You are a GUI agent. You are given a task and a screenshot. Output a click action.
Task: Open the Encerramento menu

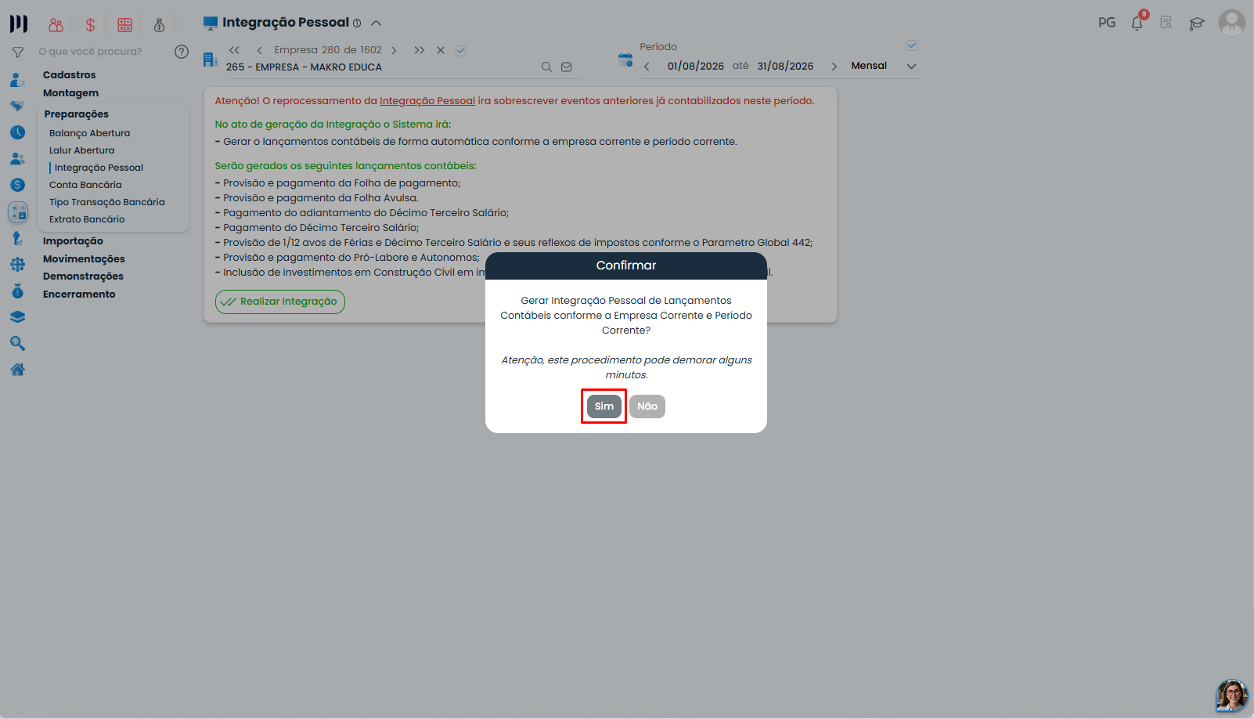coord(79,294)
